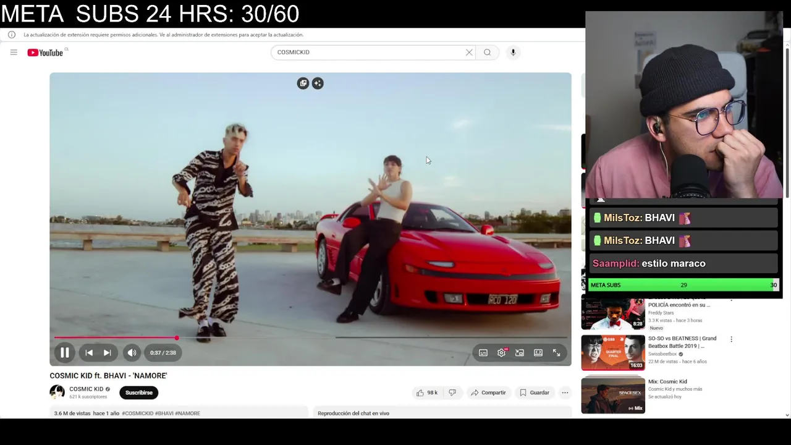Clear the COSMICKID search text

pos(469,53)
